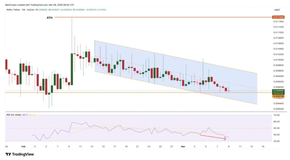Click the 70.00 level on RSI scale
Image resolution: width=290 pixels, height=160 pixels.
(x=277, y=115)
